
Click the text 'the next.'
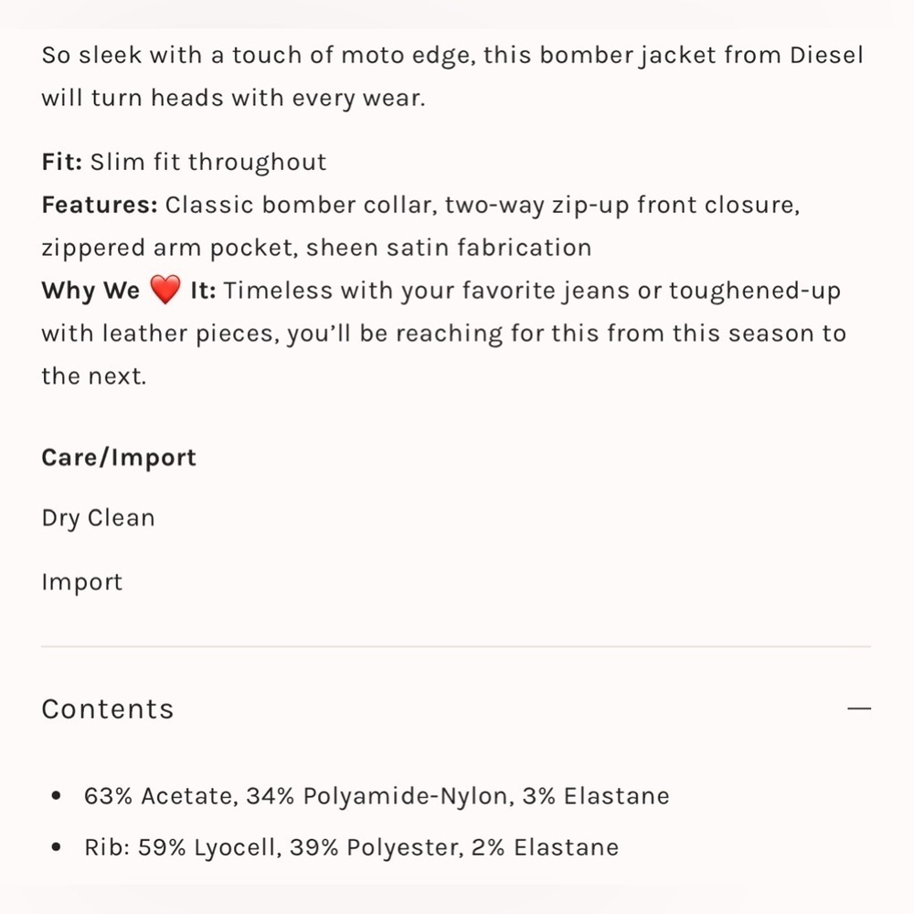(x=94, y=376)
